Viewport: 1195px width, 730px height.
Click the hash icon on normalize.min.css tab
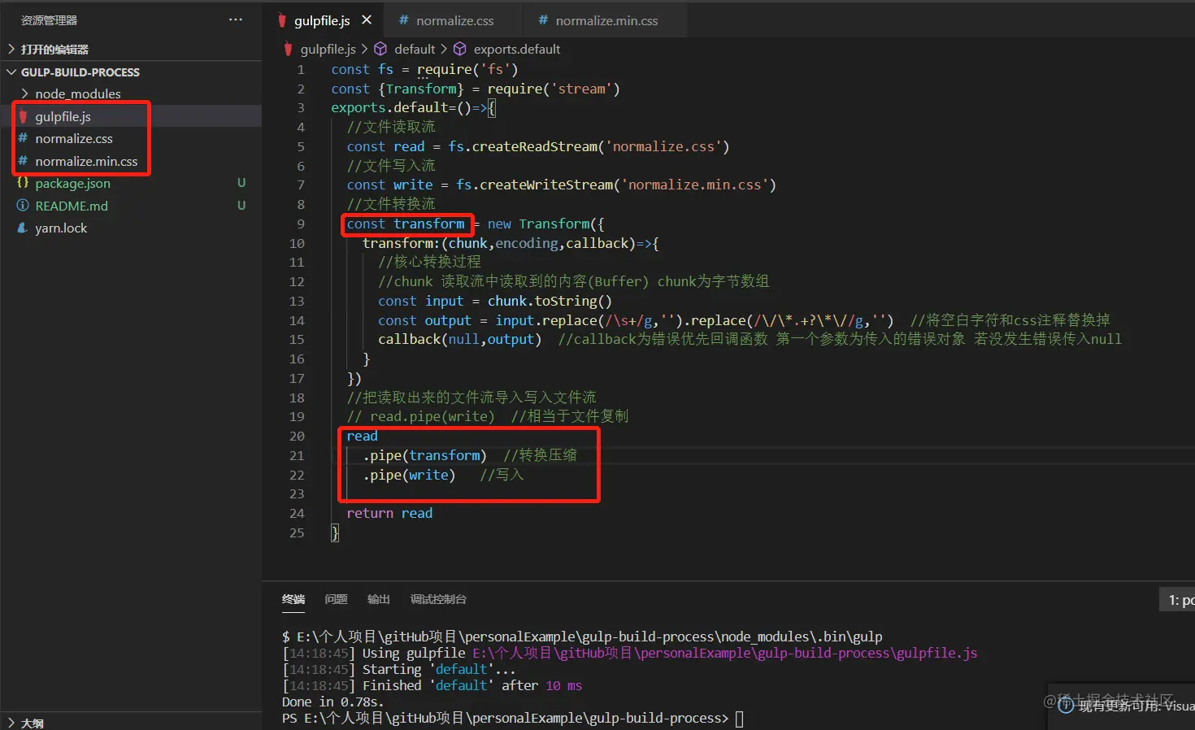[543, 20]
